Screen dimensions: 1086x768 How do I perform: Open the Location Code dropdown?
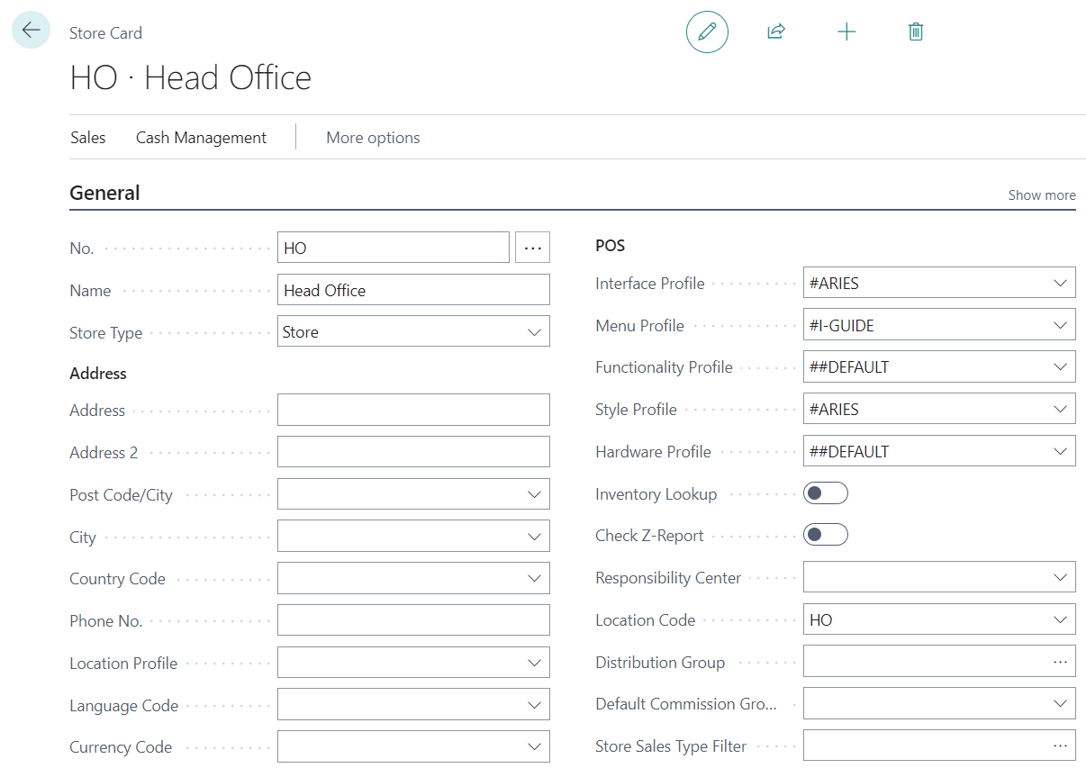1060,619
